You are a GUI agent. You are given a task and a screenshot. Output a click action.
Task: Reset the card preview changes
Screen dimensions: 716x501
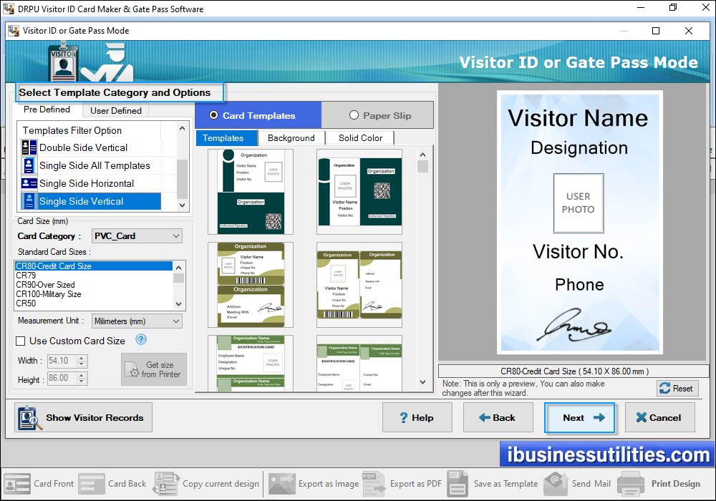tap(677, 388)
